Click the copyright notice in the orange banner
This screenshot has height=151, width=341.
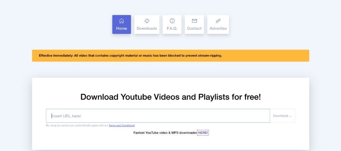(130, 55)
